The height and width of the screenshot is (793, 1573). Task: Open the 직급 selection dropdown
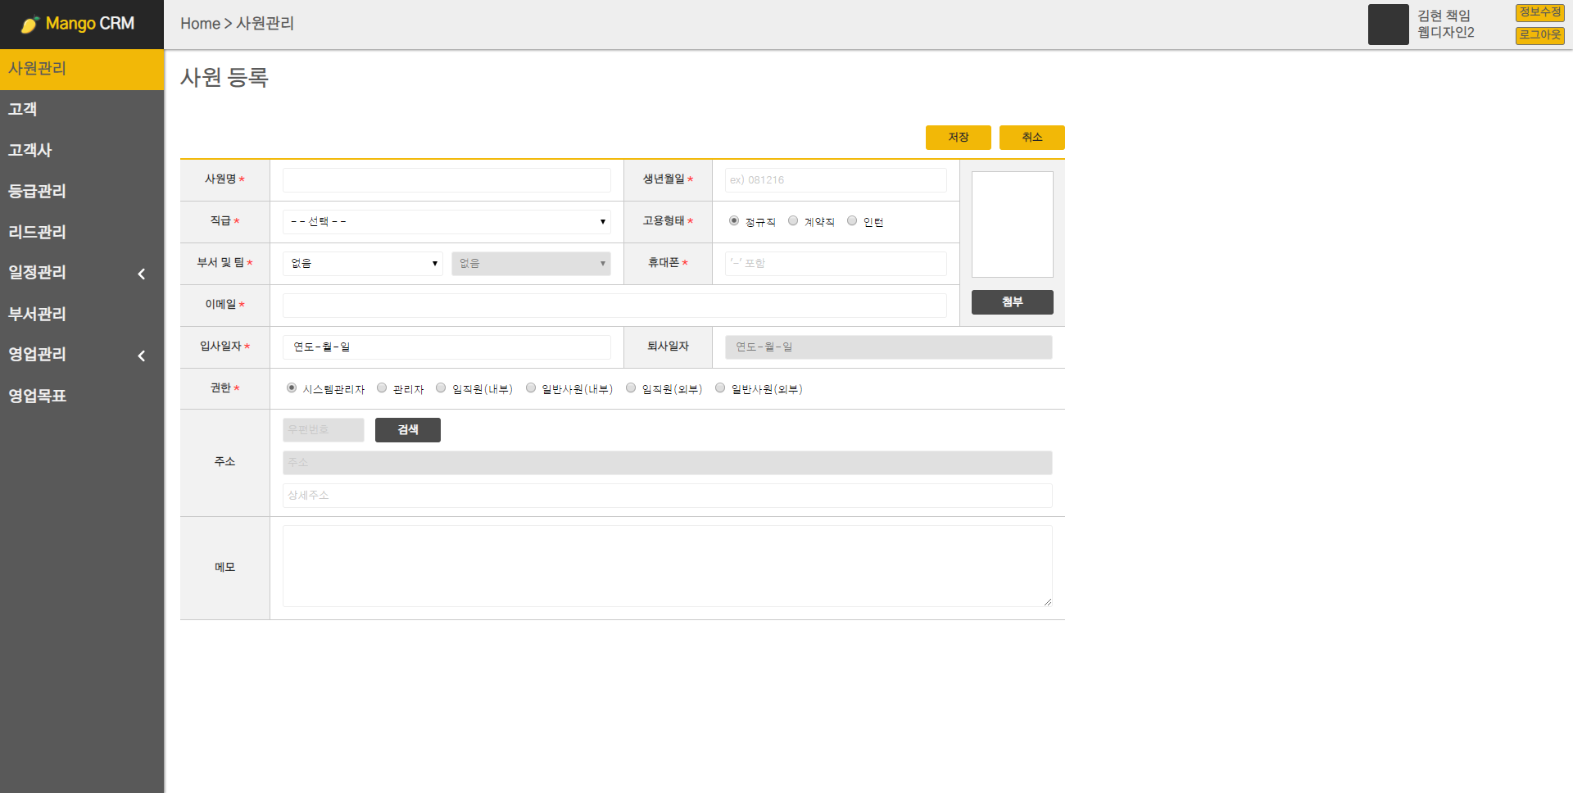tap(446, 221)
